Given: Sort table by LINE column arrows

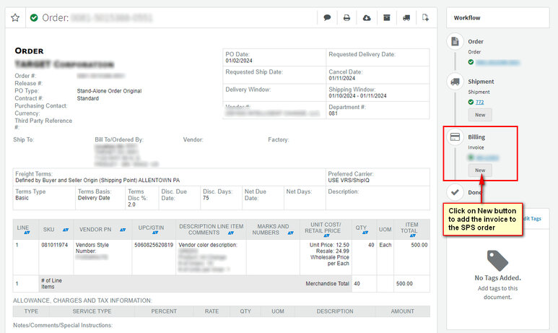Looking at the screenshot, I should coord(27,233).
